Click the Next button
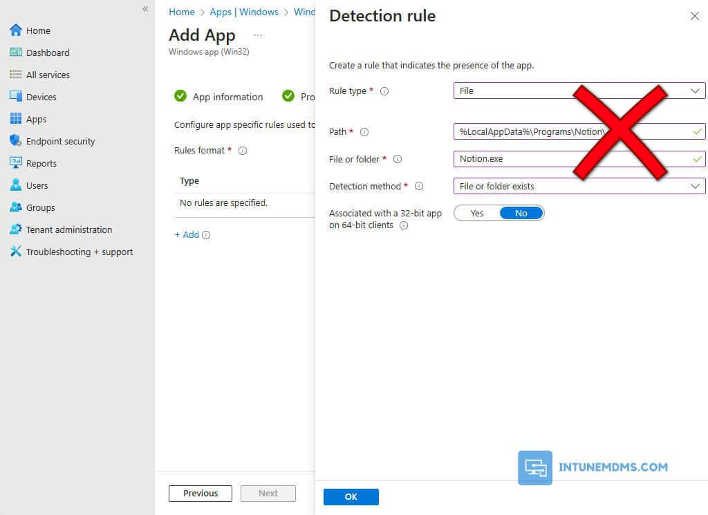The height and width of the screenshot is (515, 708). pos(268,494)
